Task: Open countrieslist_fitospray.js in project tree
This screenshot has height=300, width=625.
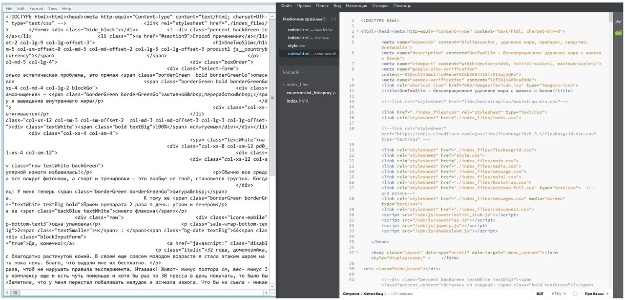Action: pyautogui.click(x=311, y=92)
